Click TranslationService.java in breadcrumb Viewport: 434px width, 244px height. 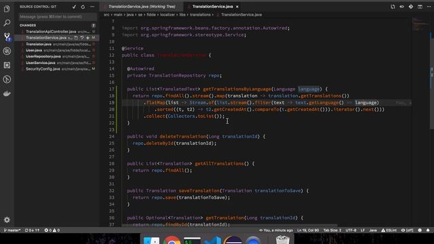coord(241,15)
